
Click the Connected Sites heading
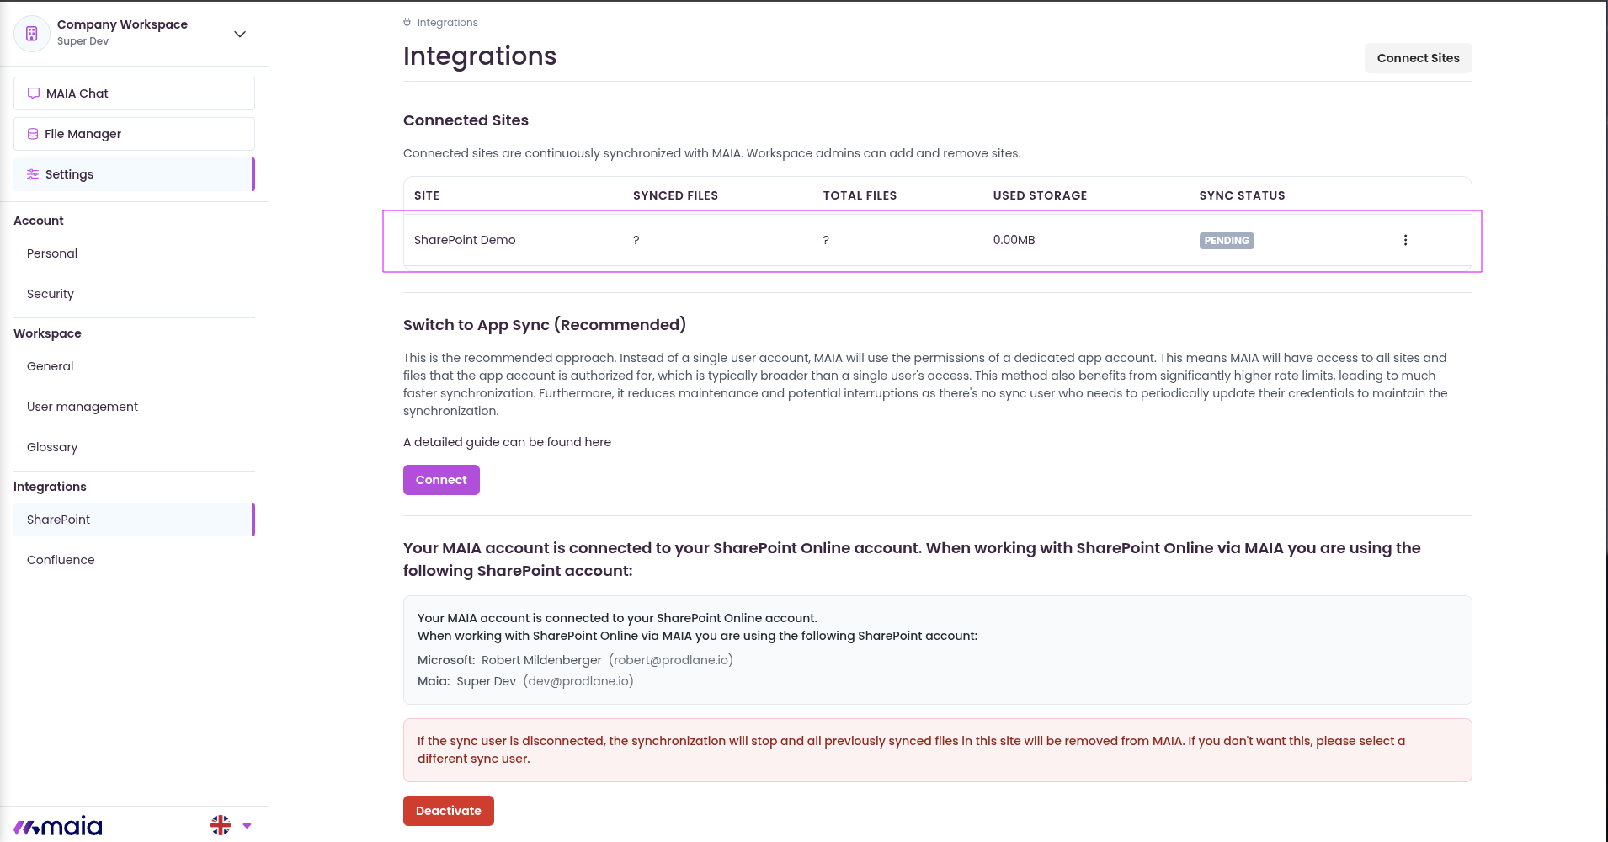pos(466,120)
